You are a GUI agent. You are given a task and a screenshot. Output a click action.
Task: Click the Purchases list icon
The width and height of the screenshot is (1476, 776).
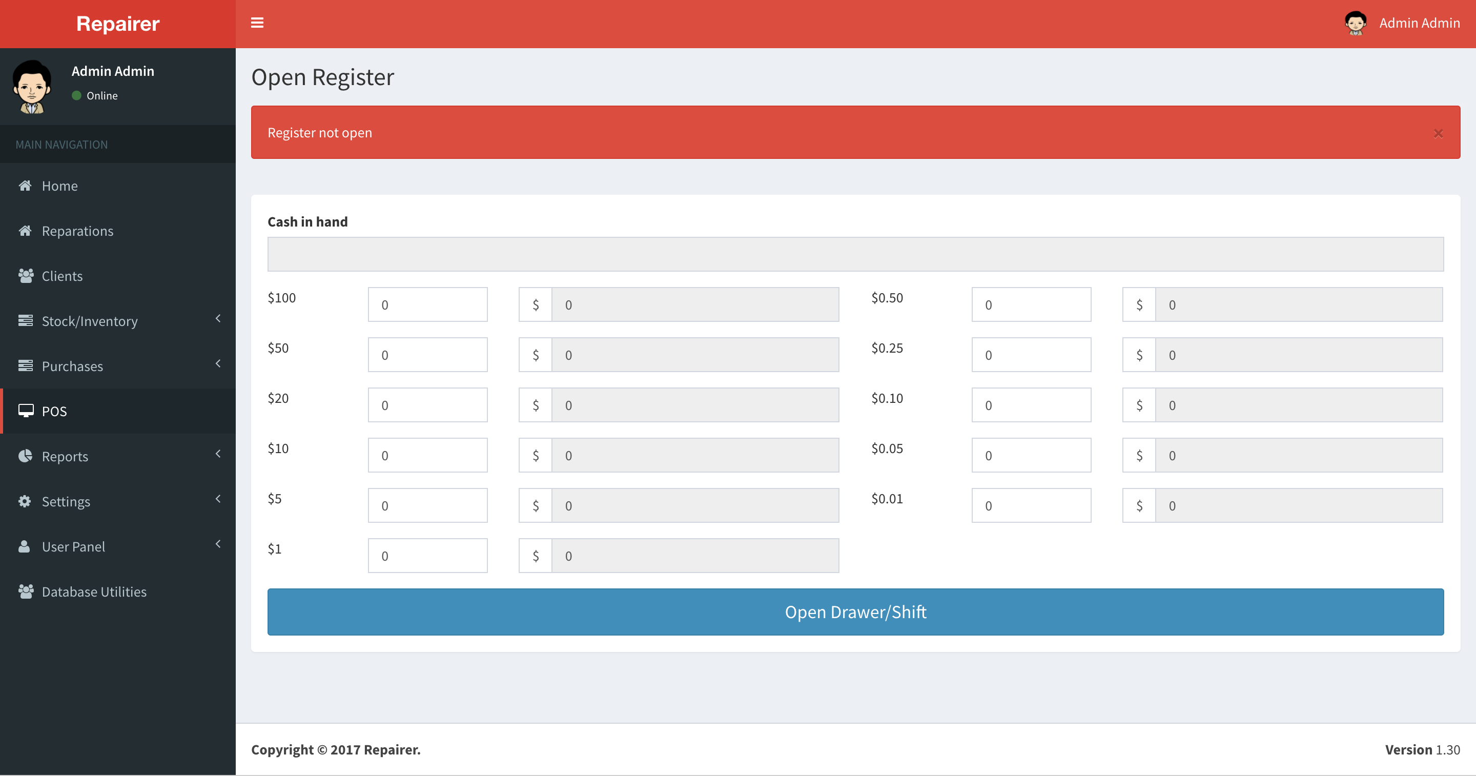point(25,365)
